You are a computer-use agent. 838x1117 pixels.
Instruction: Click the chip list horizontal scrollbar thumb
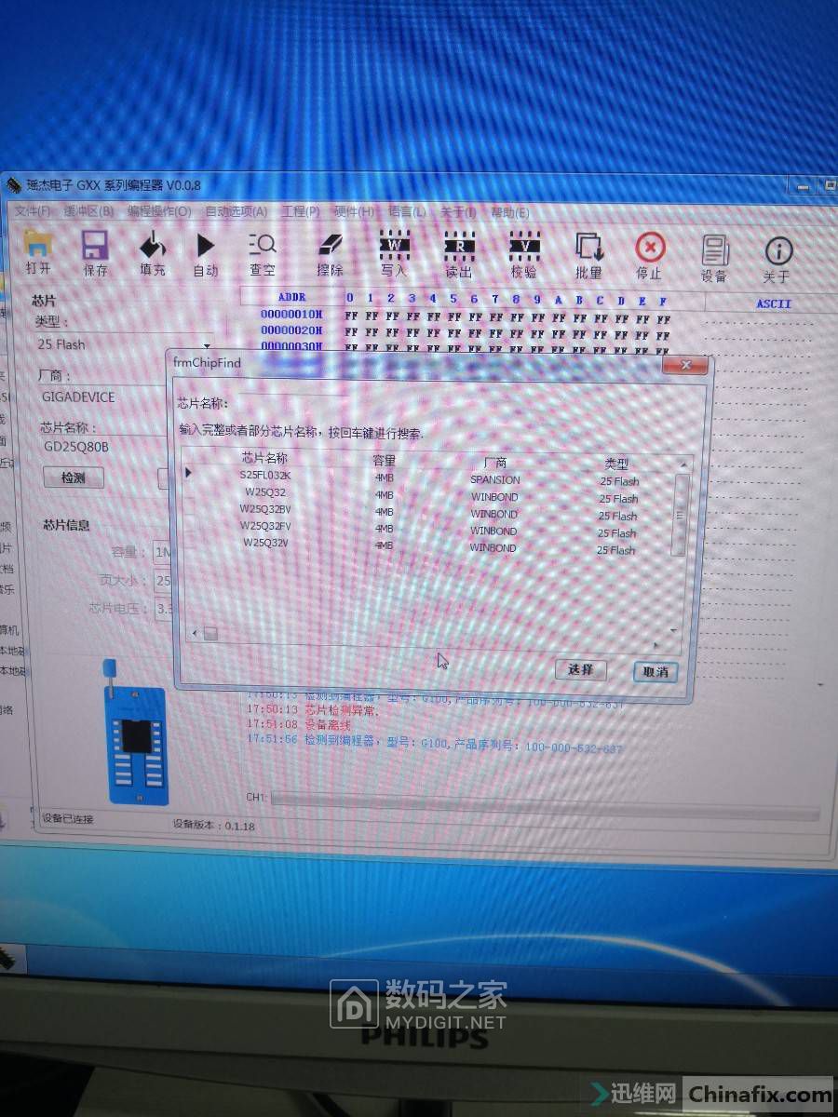tap(210, 634)
